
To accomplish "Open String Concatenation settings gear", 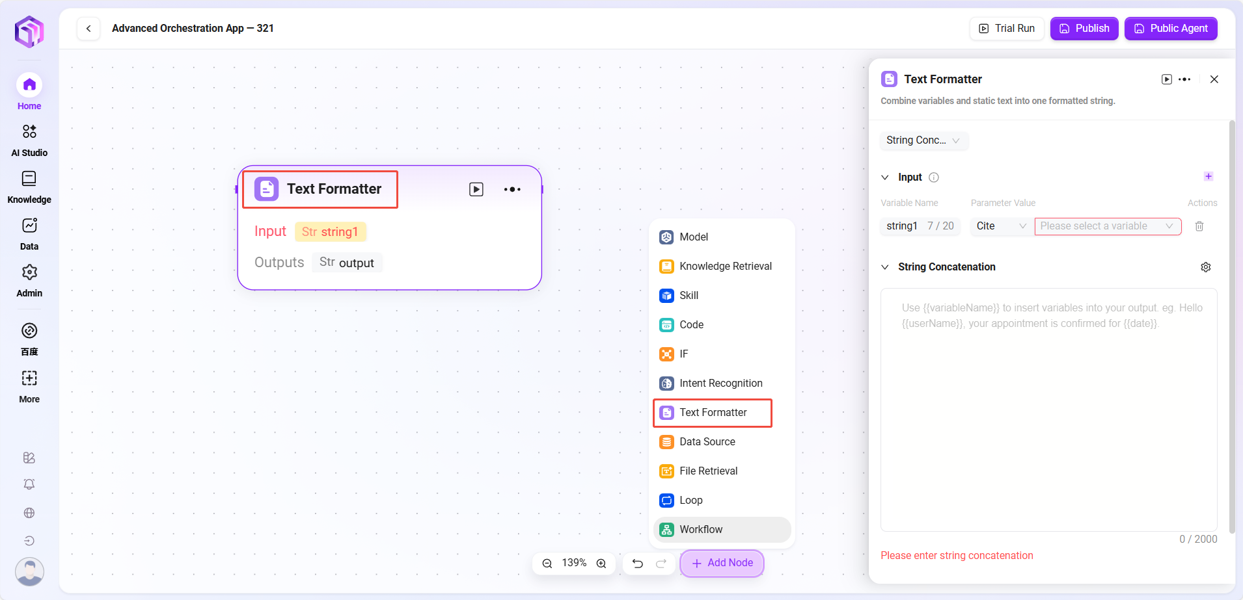I will pyautogui.click(x=1205, y=267).
